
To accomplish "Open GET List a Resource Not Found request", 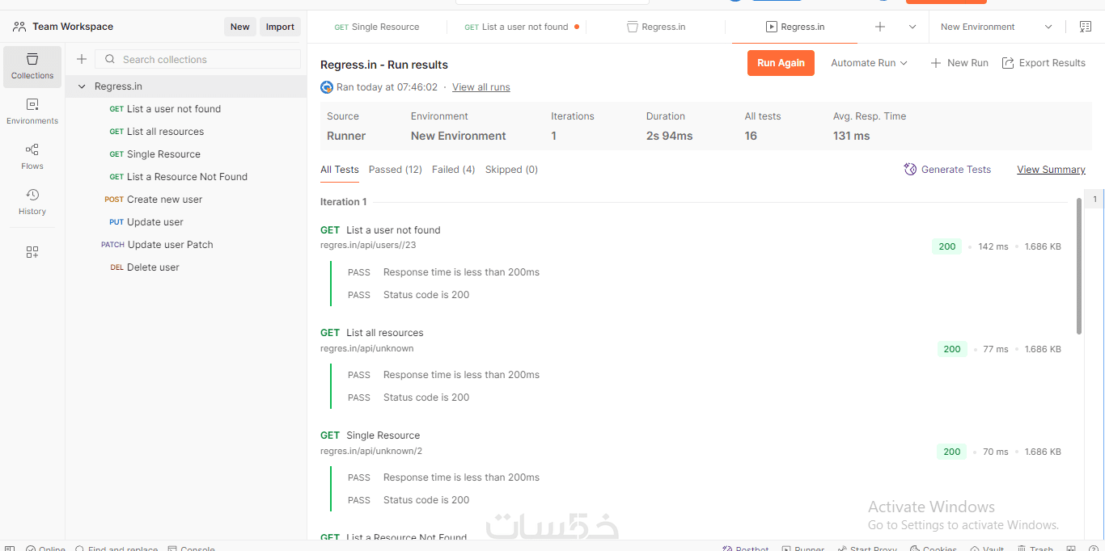I will pos(186,177).
